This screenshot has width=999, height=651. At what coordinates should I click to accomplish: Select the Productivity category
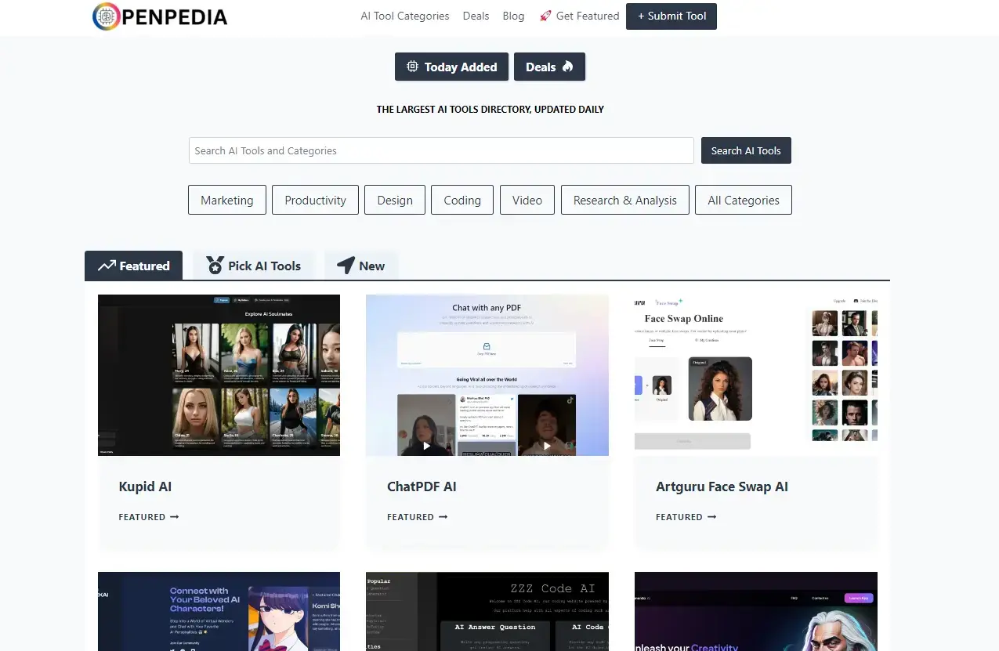[x=315, y=200]
